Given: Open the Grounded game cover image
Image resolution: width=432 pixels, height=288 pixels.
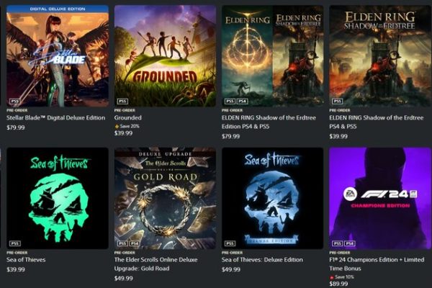Looking at the screenshot, I should point(165,56).
